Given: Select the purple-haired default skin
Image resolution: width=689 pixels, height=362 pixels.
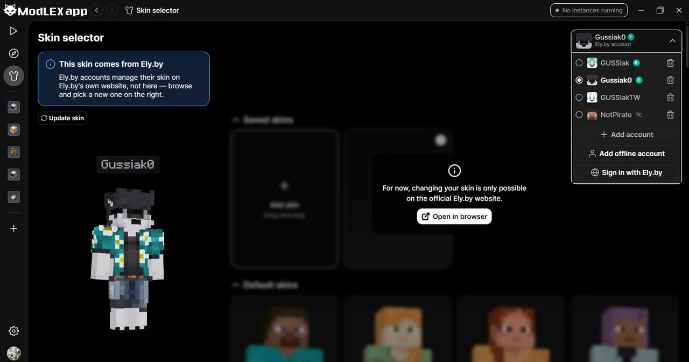Looking at the screenshot, I should click(x=624, y=329).
